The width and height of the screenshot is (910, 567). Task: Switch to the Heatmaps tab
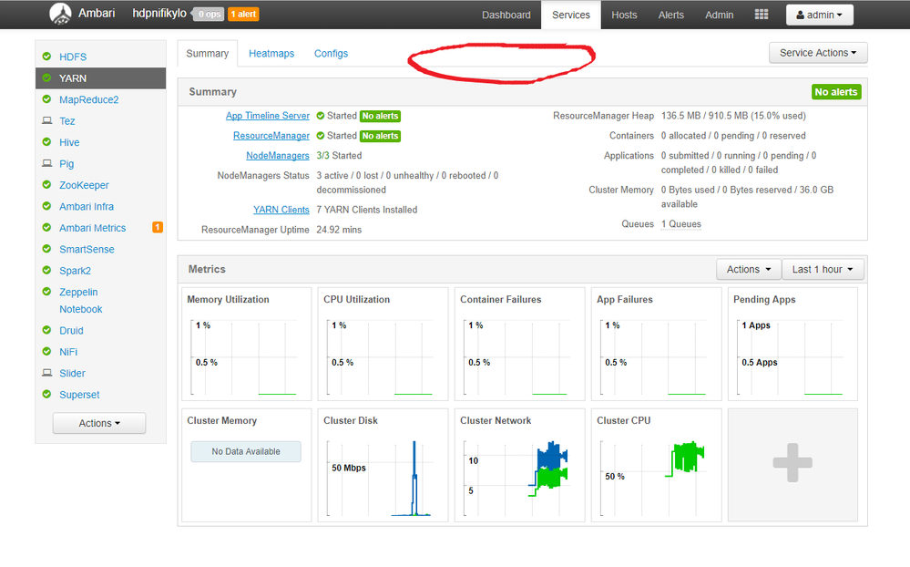[271, 54]
